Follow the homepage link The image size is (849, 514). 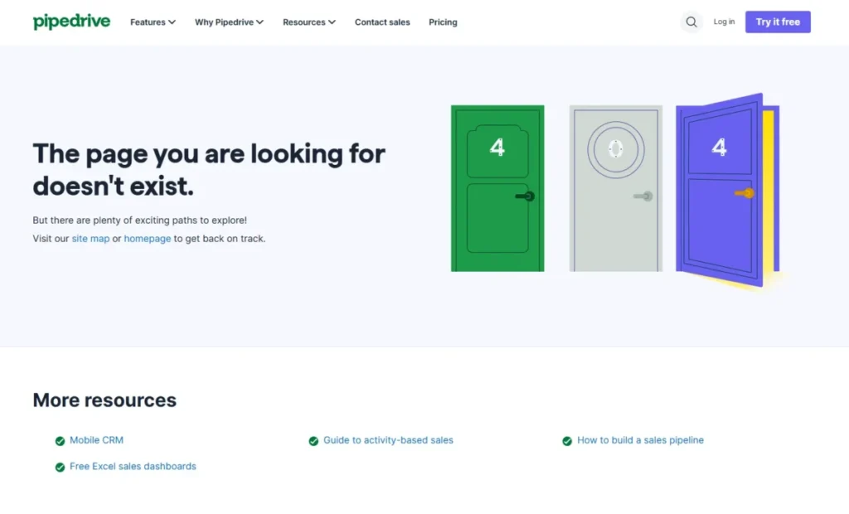click(x=148, y=238)
